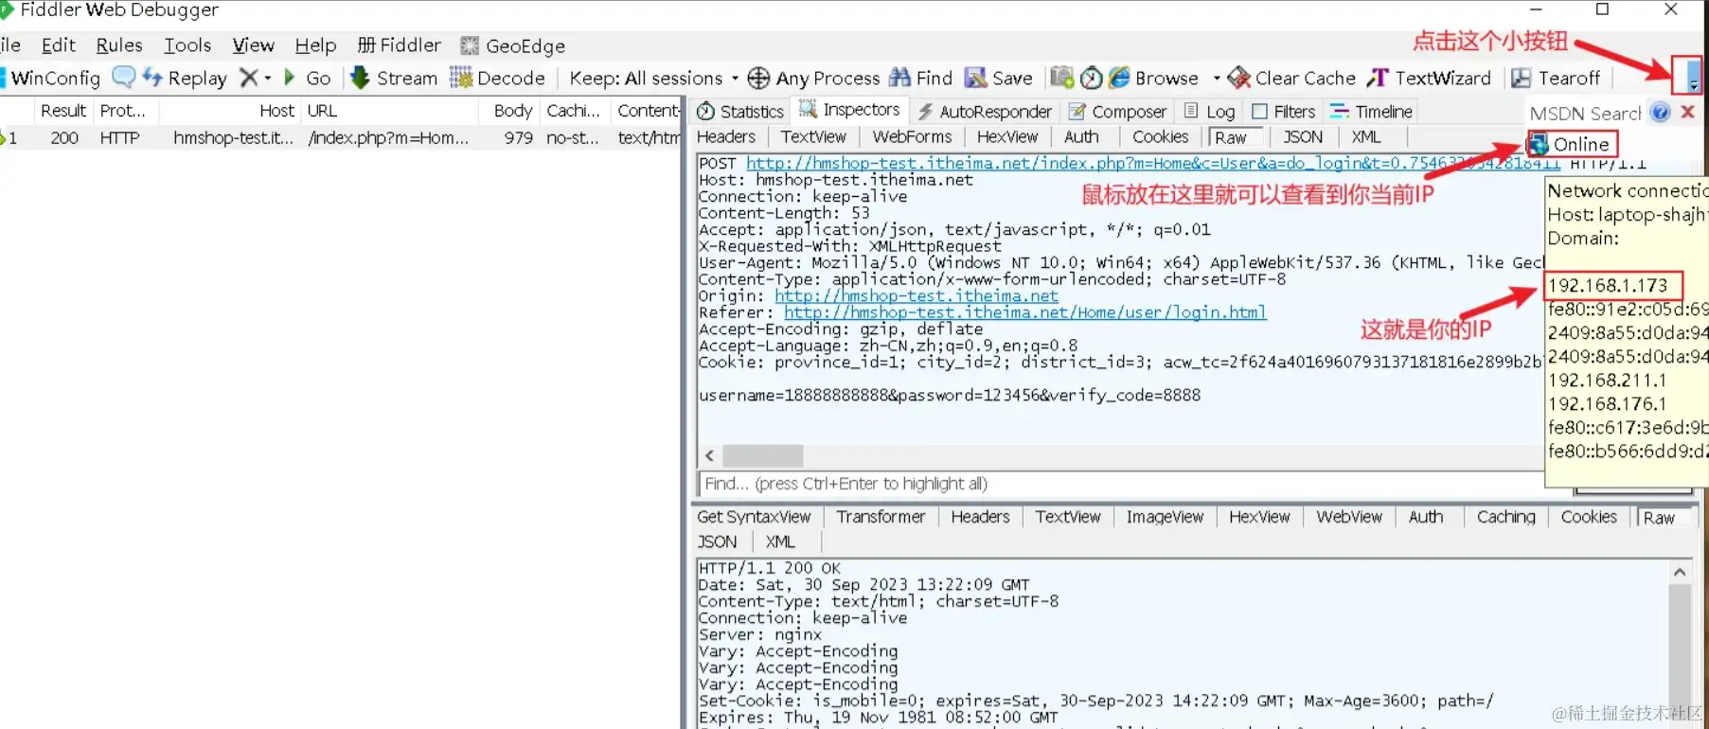This screenshot has width=1709, height=729.
Task: Switch to the Composer tab
Action: coord(1117,111)
